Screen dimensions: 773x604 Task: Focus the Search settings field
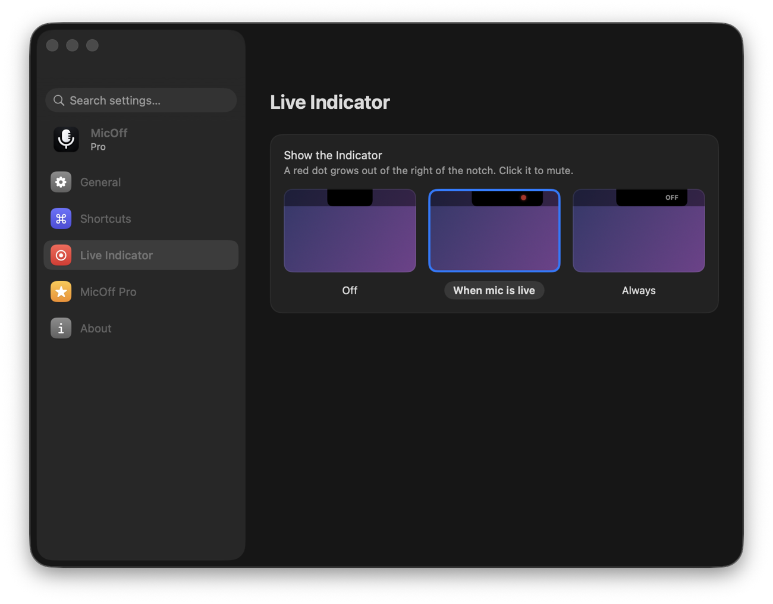141,100
